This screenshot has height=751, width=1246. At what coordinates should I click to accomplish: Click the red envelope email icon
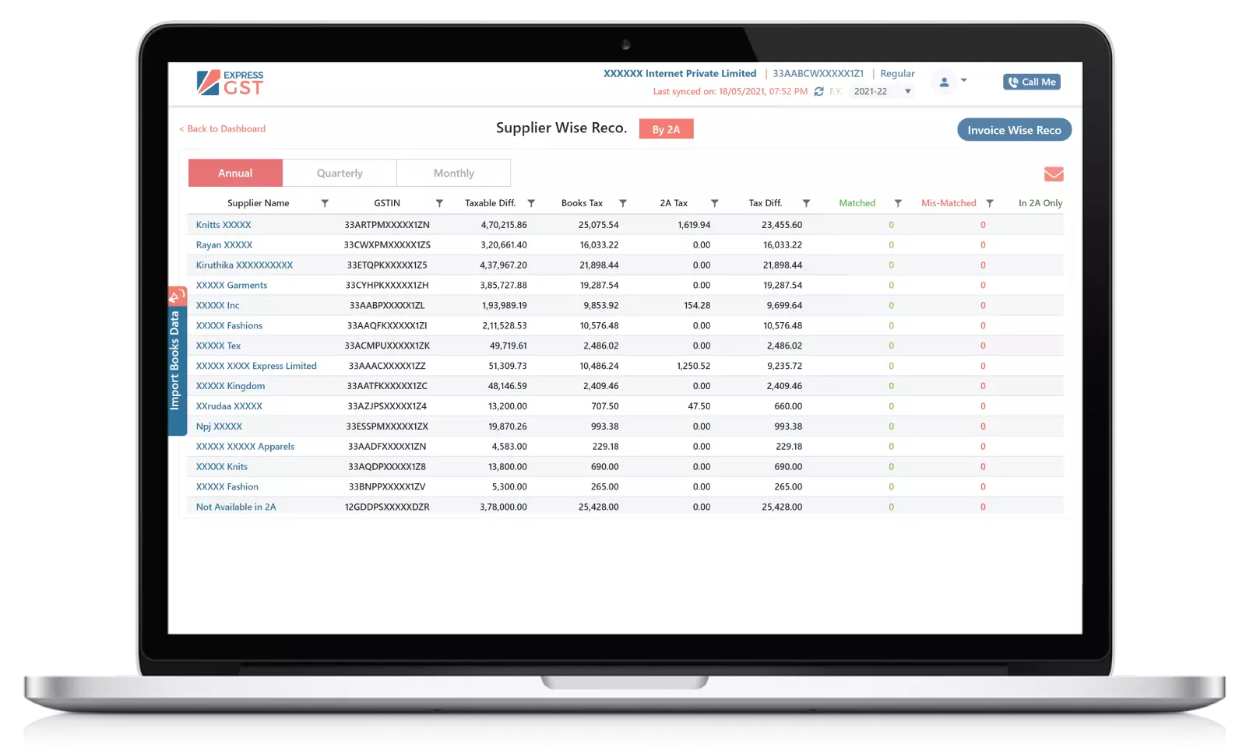(1054, 174)
